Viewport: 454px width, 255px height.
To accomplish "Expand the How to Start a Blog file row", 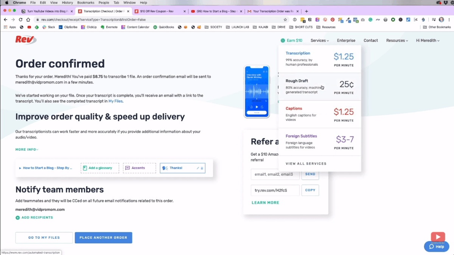I will click(x=46, y=168).
